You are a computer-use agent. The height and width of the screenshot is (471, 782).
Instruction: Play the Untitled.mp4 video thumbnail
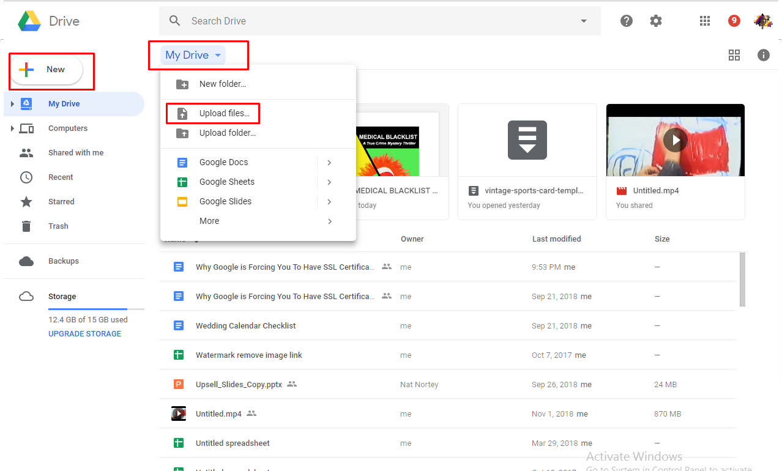point(675,139)
